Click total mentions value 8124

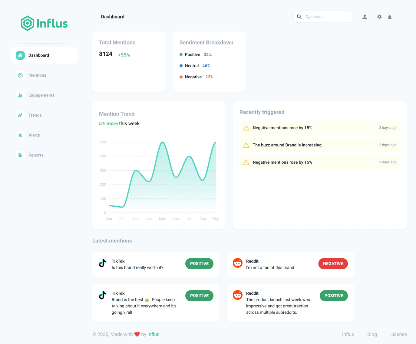click(x=106, y=54)
